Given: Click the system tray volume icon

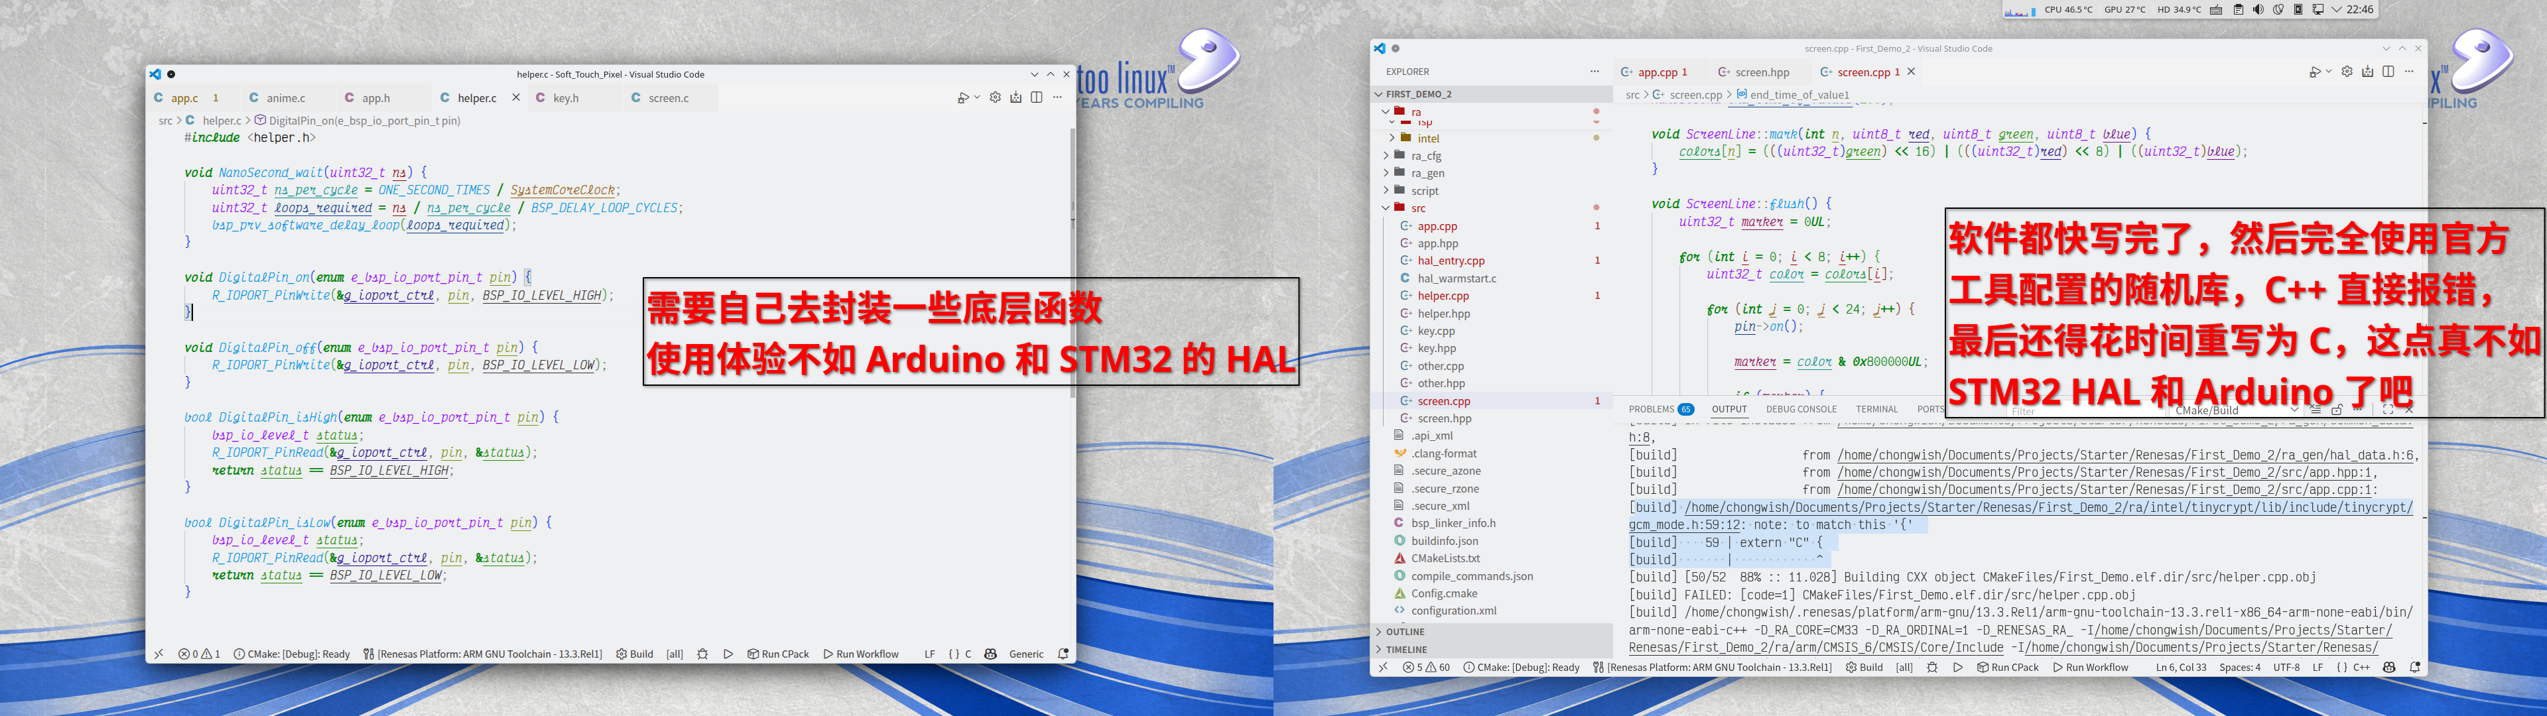Looking at the screenshot, I should click(2258, 10).
